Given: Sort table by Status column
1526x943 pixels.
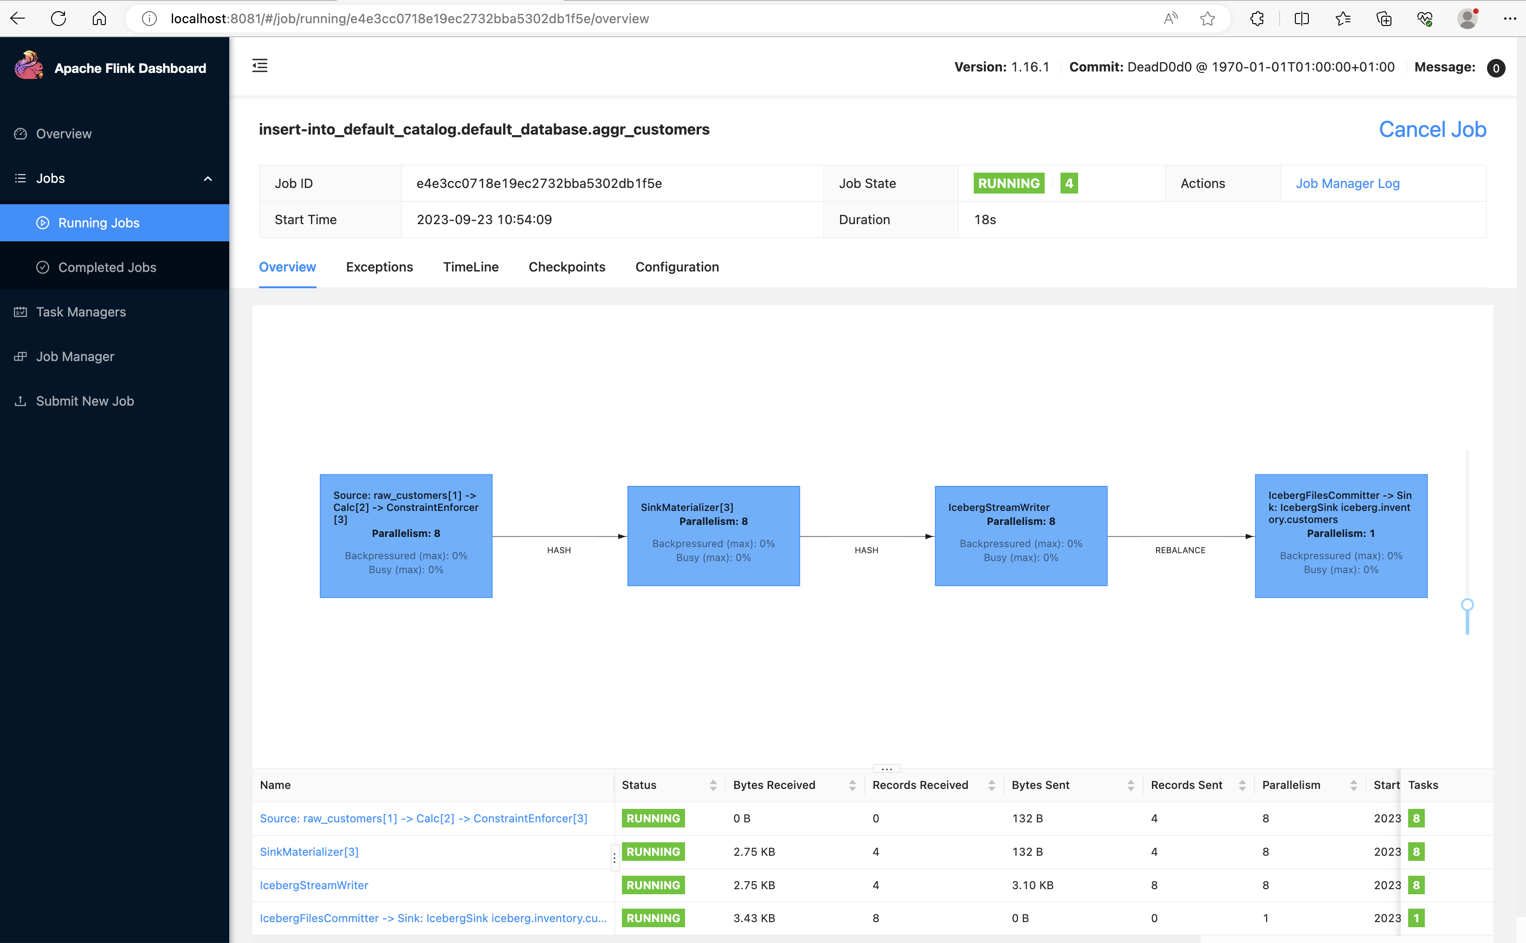Looking at the screenshot, I should 713,785.
